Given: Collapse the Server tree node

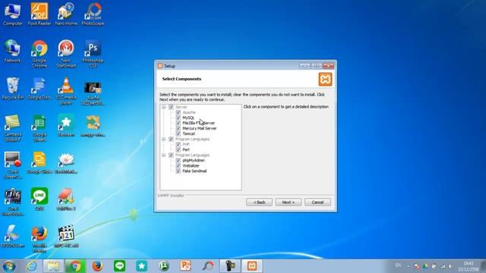Looking at the screenshot, I should click(164, 107).
